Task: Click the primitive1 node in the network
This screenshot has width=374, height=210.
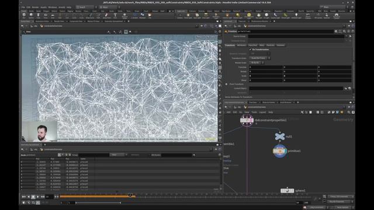Action: click(280, 151)
